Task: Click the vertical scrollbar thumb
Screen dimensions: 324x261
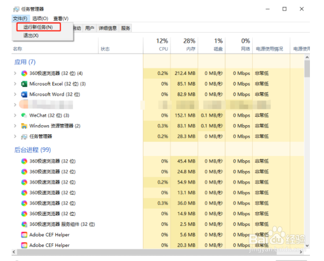Action: (307, 69)
